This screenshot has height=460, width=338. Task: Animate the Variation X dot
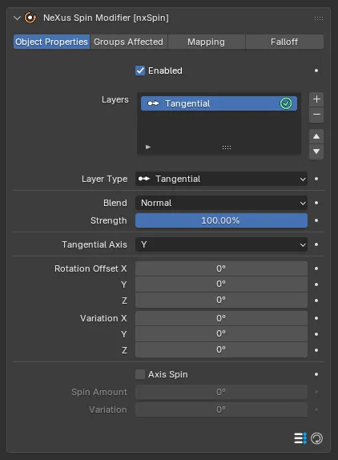point(316,318)
